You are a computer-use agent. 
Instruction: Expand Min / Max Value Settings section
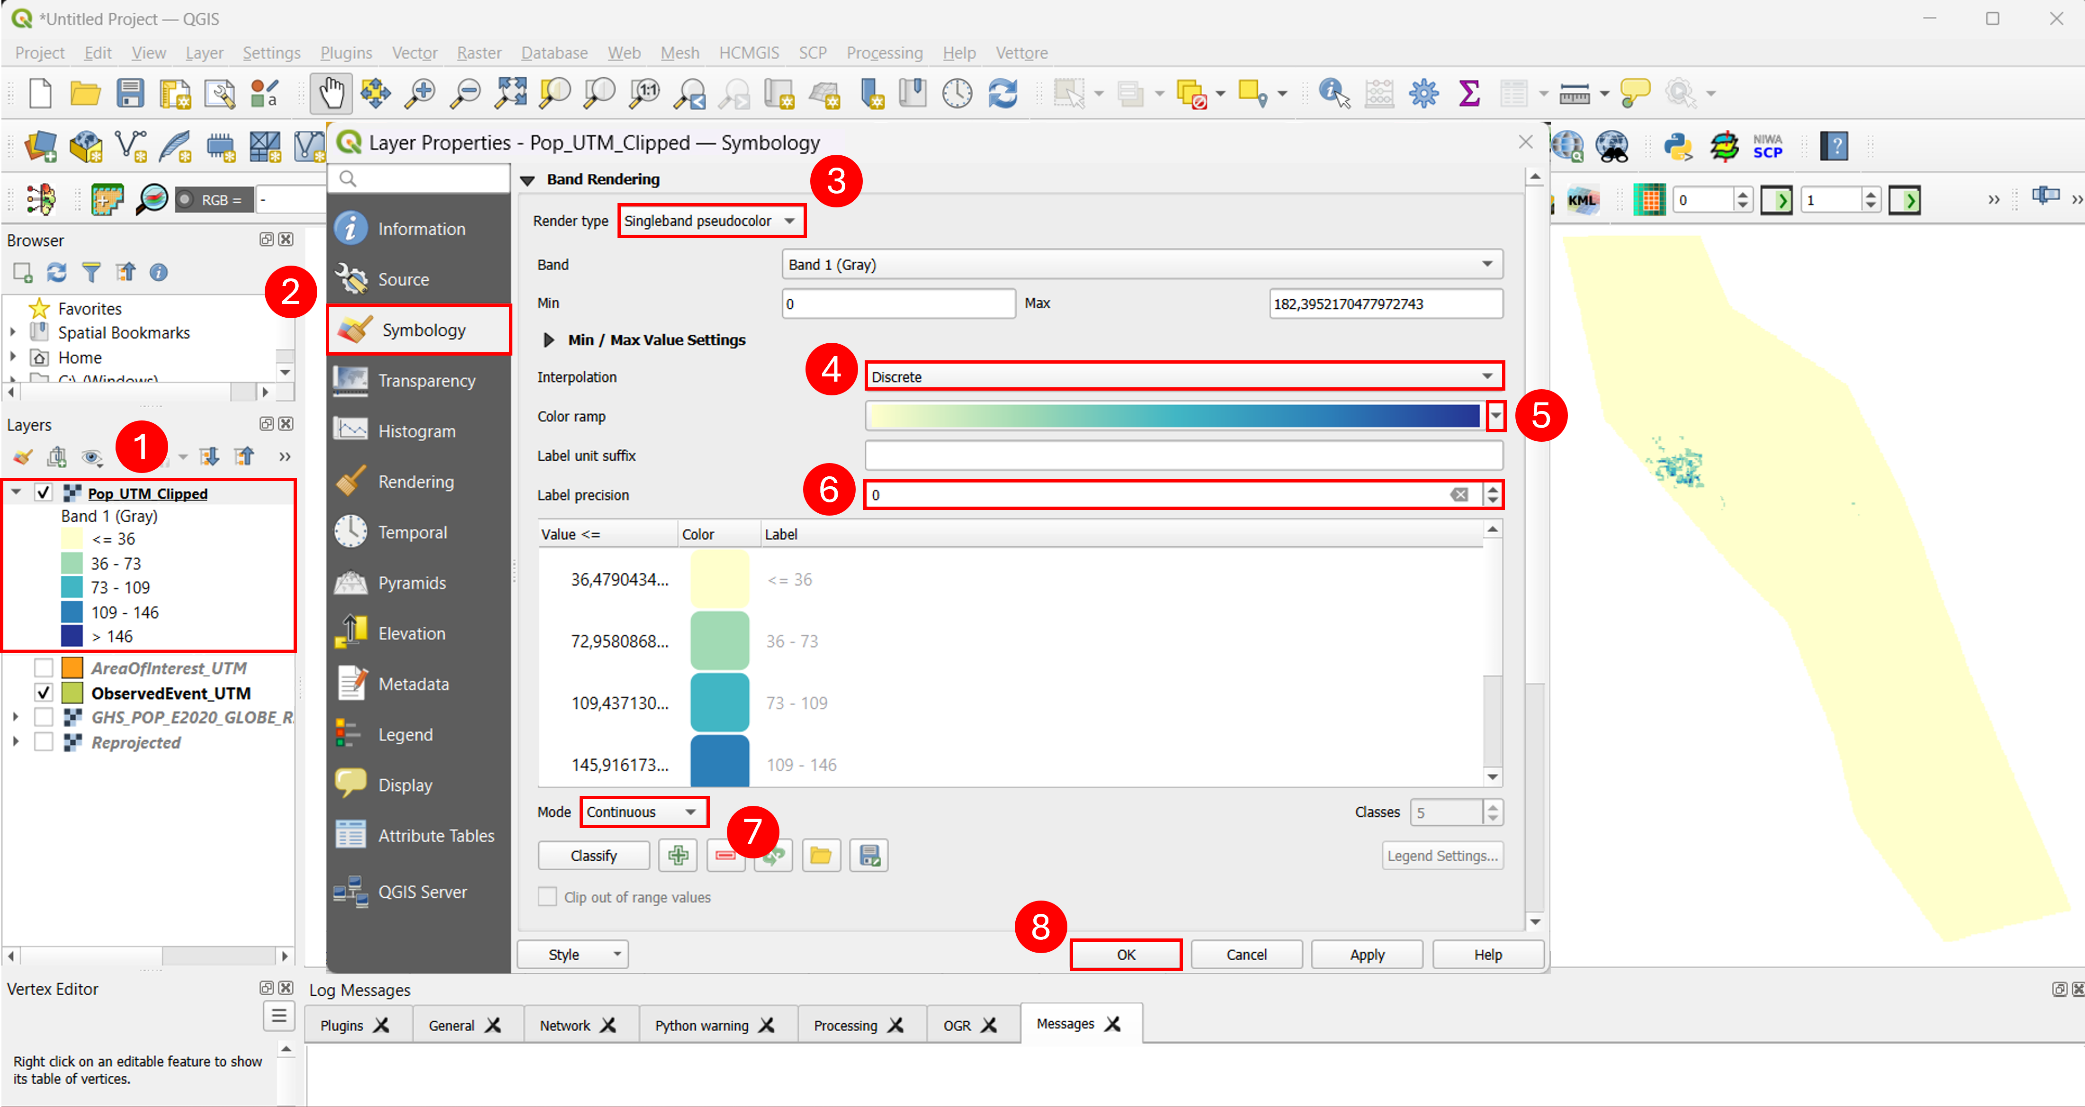(549, 340)
